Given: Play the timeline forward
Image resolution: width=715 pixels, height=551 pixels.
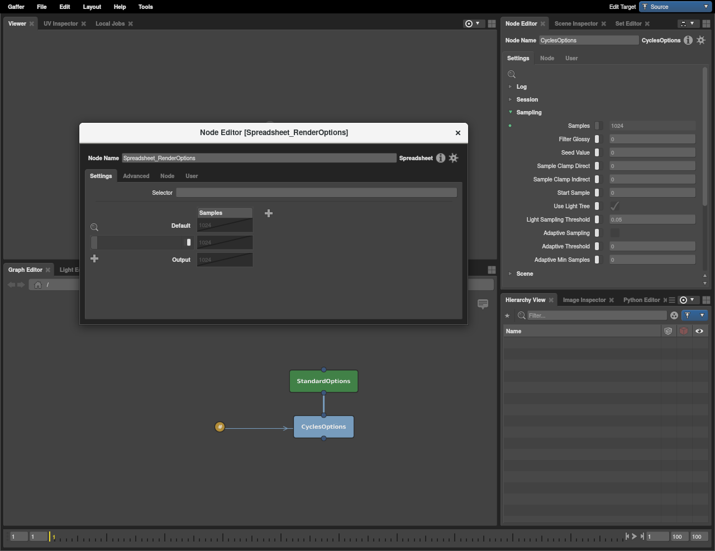Looking at the screenshot, I should (x=635, y=536).
